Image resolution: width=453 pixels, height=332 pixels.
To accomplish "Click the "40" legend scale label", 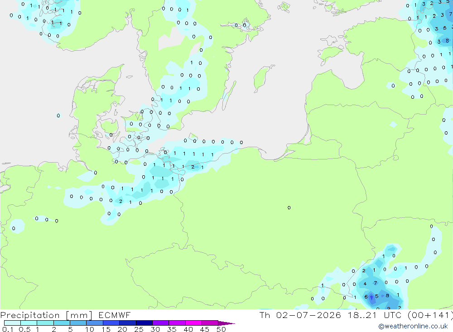I will tap(188, 329).
